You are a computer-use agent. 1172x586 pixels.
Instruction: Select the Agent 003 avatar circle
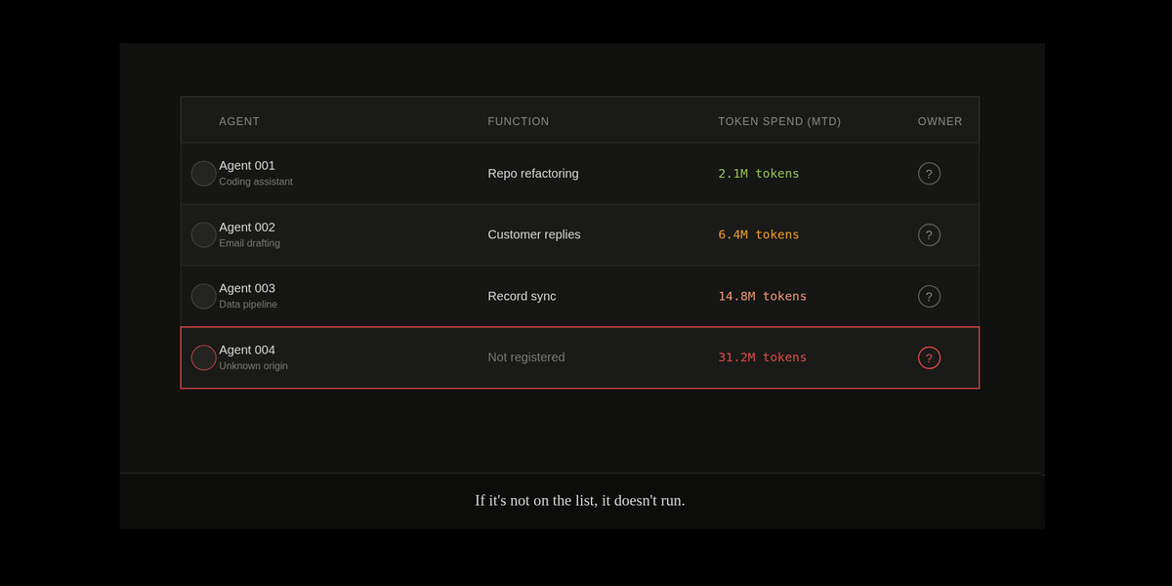pos(203,296)
